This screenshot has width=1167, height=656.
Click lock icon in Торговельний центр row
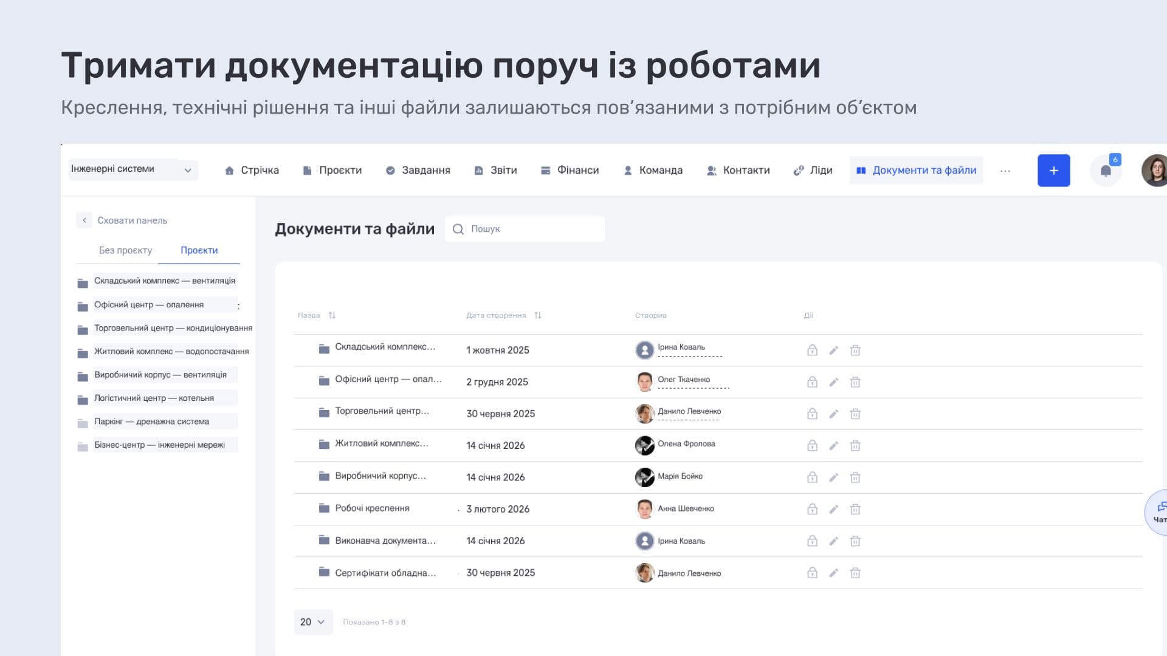coord(812,414)
